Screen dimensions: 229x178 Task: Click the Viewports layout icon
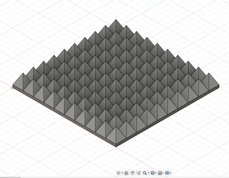point(167,173)
